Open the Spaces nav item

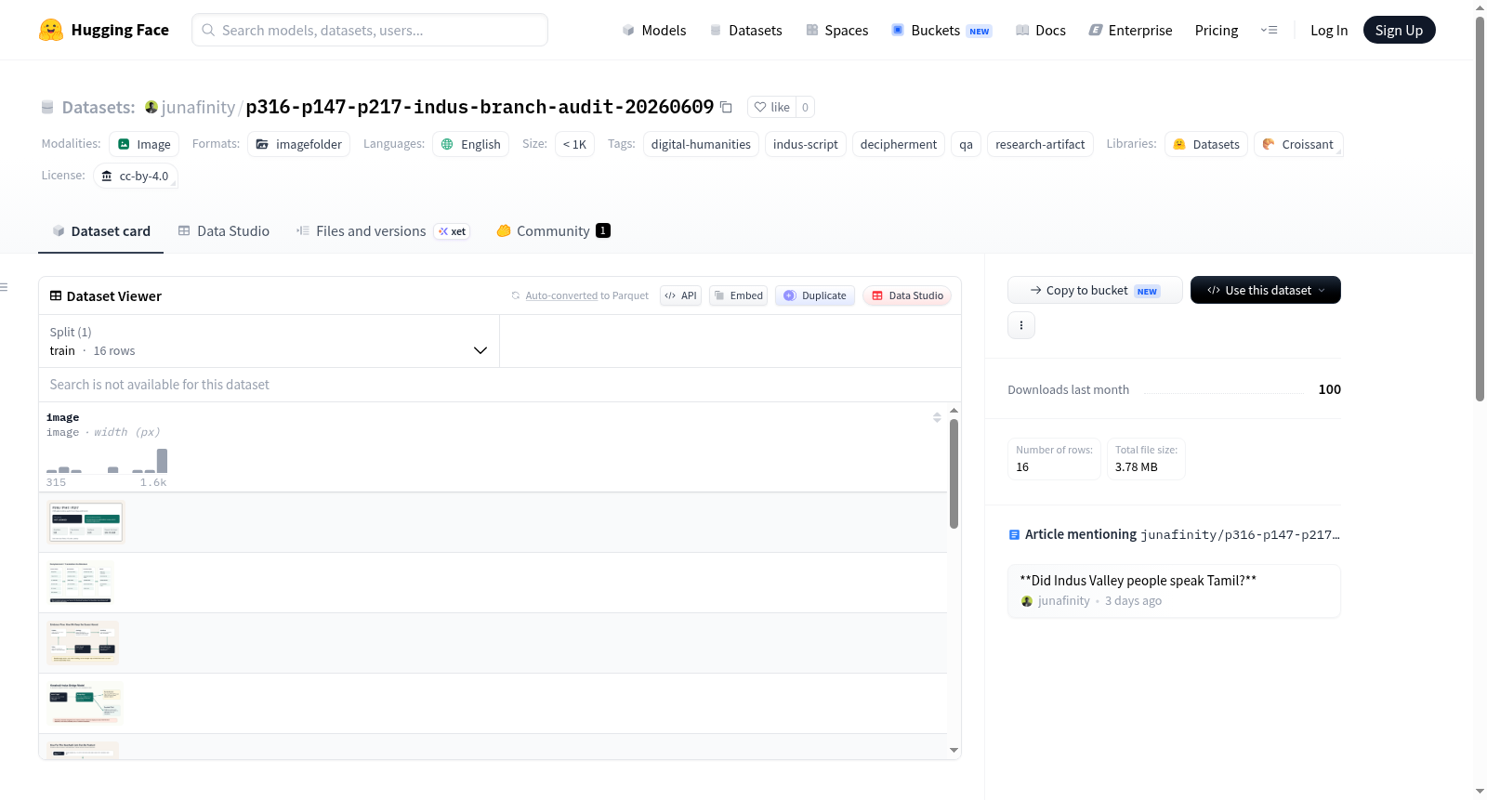836,30
